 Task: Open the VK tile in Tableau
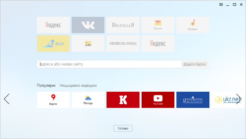(x=88, y=25)
